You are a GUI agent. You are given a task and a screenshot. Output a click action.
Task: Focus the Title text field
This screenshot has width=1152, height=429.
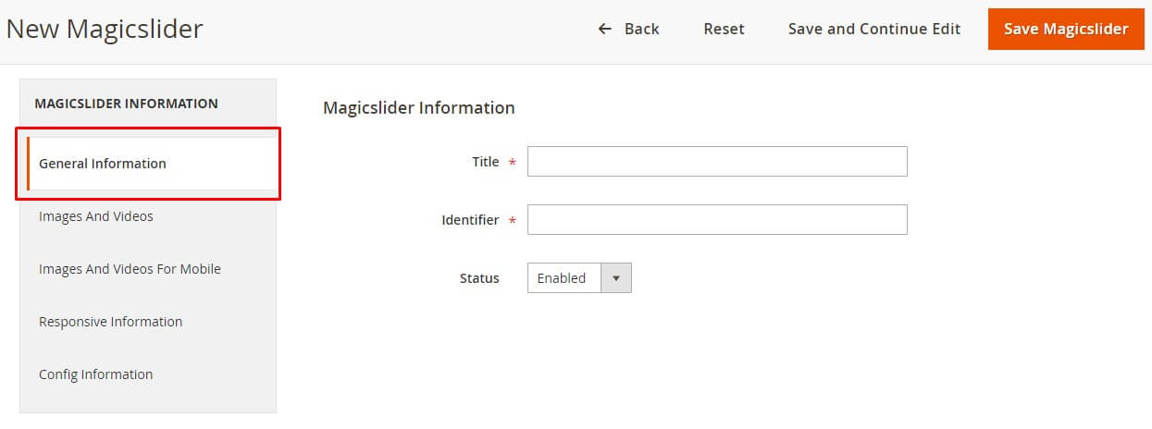[x=717, y=162]
